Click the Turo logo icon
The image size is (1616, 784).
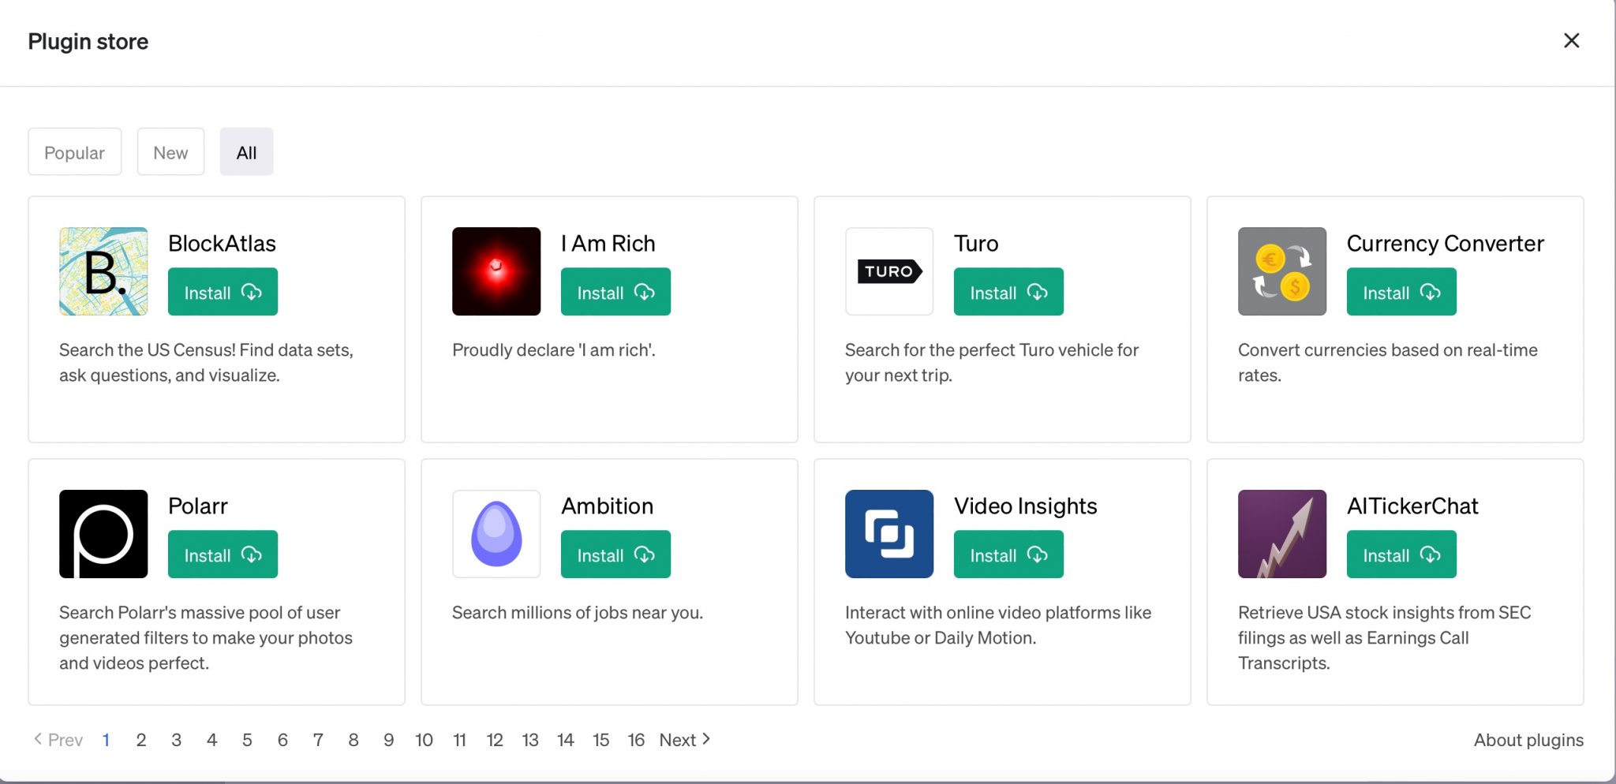click(x=889, y=271)
